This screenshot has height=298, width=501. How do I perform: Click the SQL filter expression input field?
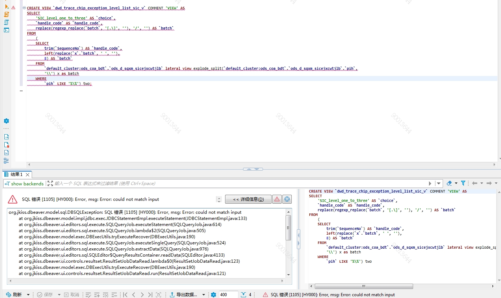click(x=240, y=184)
